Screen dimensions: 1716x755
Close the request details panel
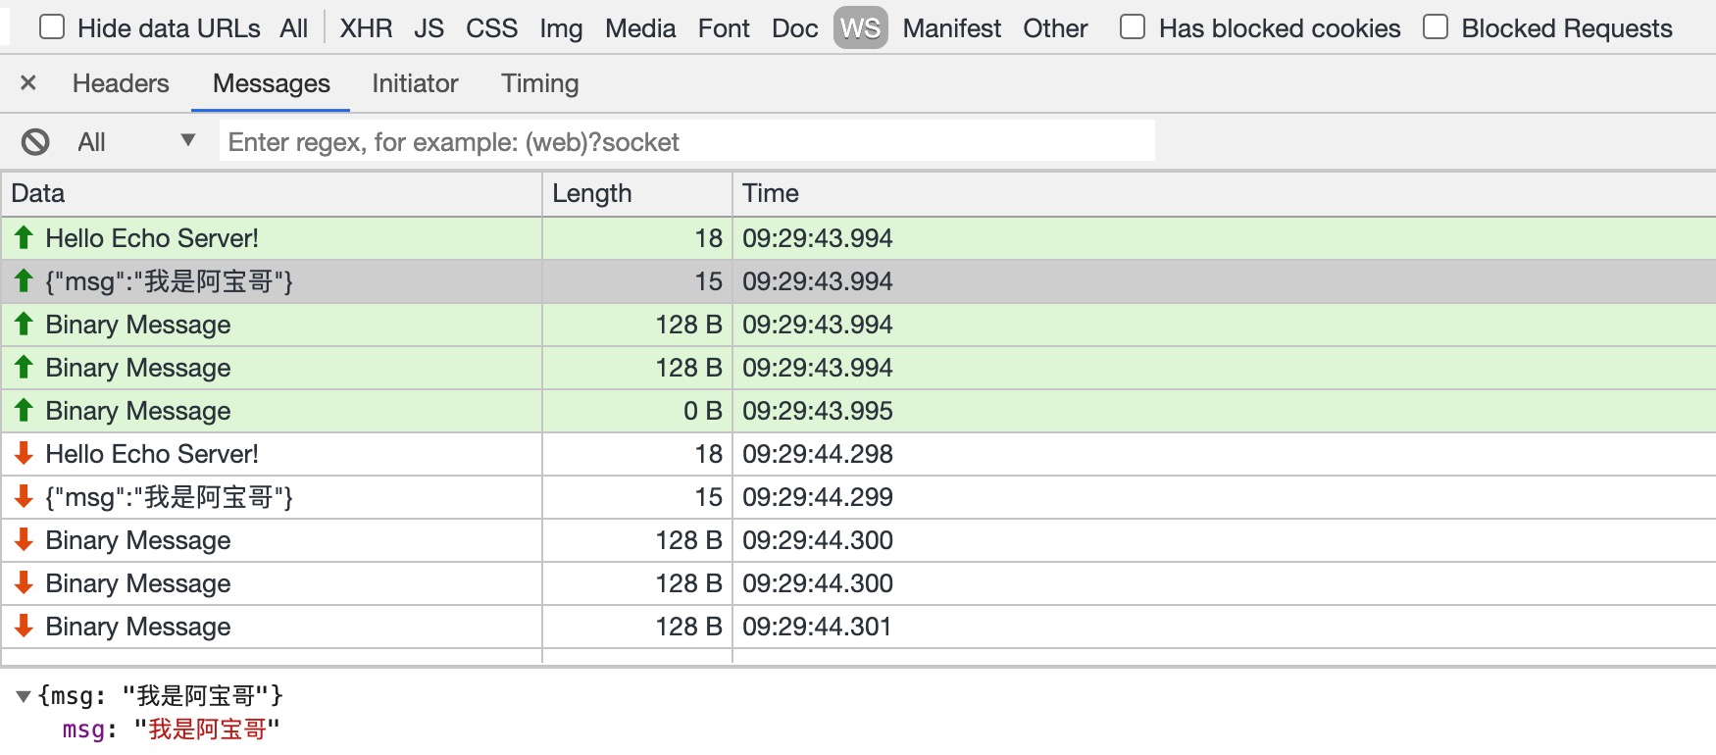tap(28, 83)
